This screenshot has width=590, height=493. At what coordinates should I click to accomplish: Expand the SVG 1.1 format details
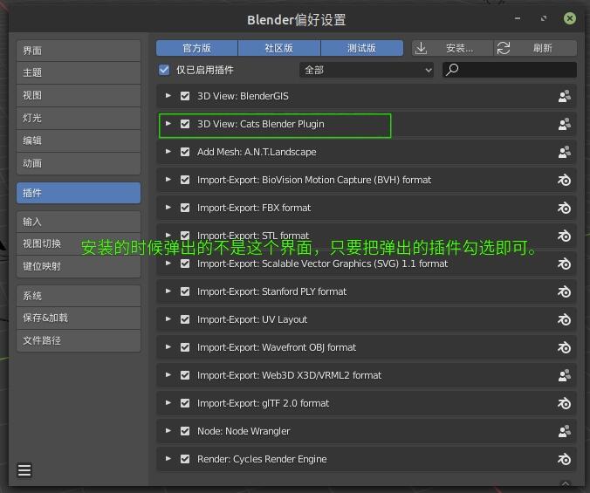168,264
